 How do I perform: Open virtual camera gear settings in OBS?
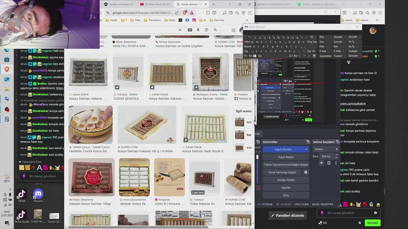(x=306, y=172)
